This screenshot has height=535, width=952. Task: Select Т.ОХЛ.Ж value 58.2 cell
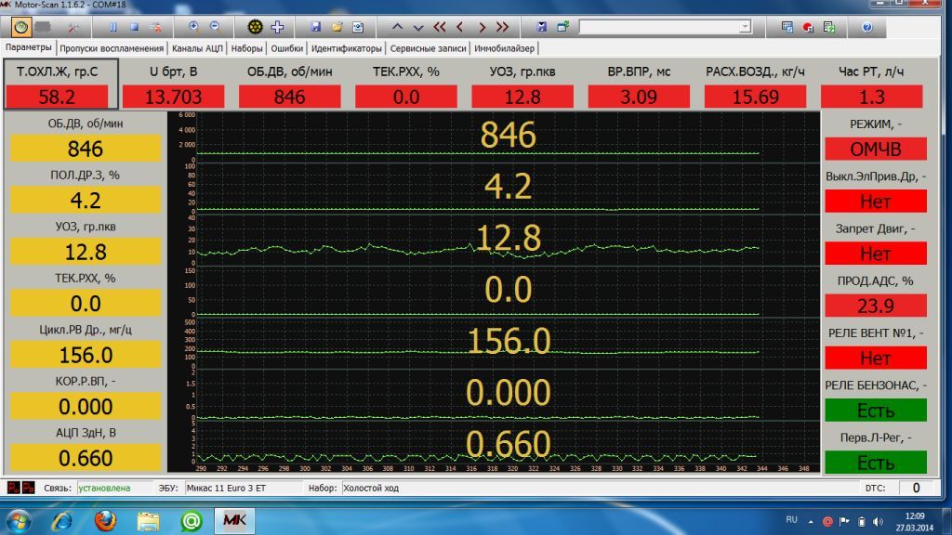click(57, 97)
